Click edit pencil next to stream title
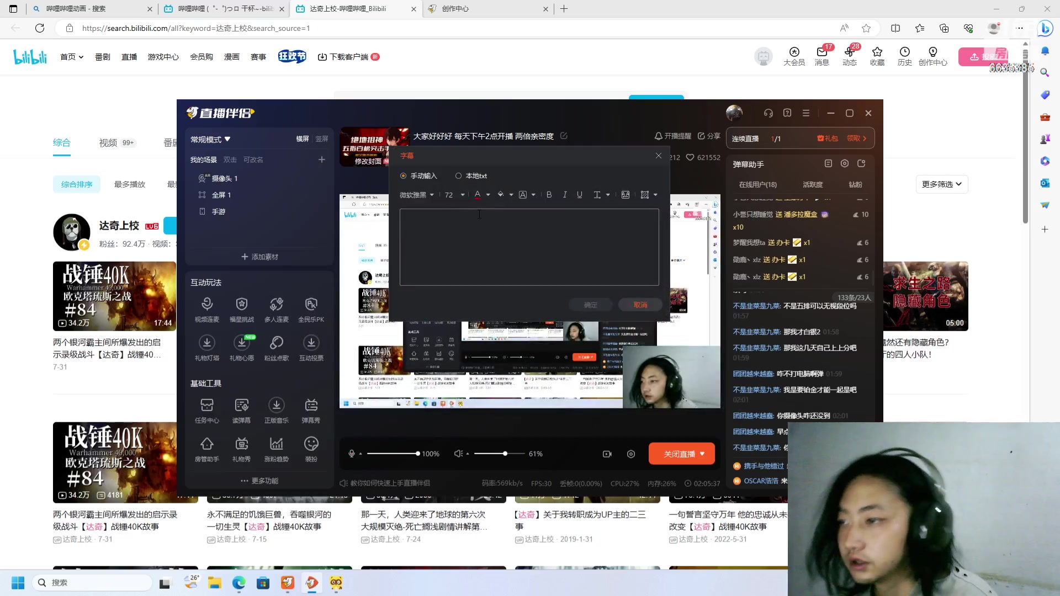Image resolution: width=1060 pixels, height=596 pixels. [x=564, y=136]
